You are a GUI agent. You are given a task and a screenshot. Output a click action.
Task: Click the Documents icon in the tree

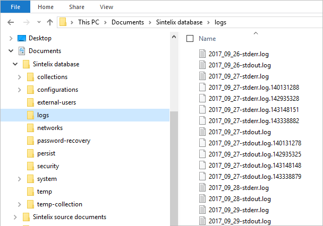22,51
